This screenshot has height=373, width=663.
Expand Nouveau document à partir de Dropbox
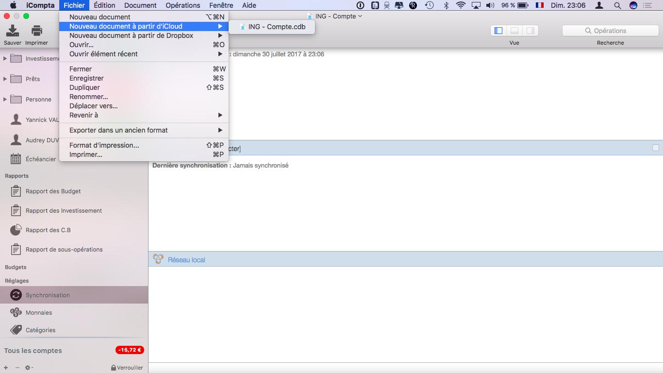coord(144,35)
